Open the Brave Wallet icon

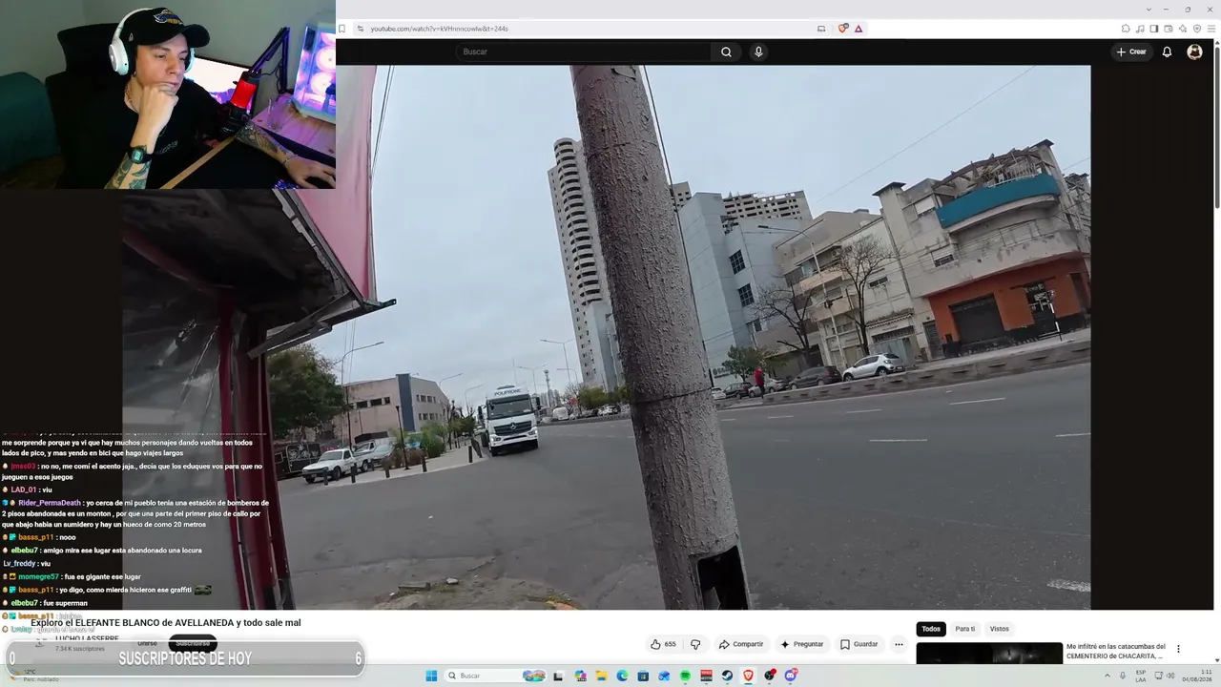(1169, 29)
